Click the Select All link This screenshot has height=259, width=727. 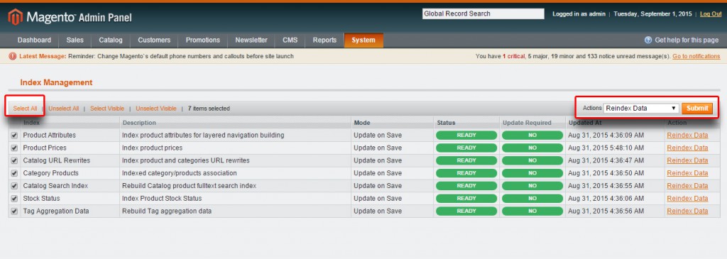[x=25, y=109]
